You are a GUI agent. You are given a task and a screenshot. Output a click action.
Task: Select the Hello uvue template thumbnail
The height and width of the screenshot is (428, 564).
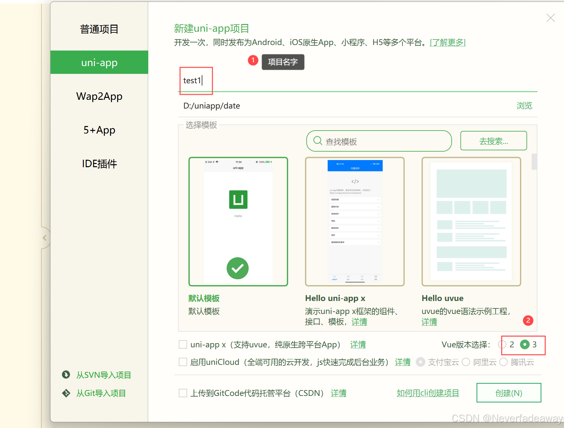click(471, 222)
